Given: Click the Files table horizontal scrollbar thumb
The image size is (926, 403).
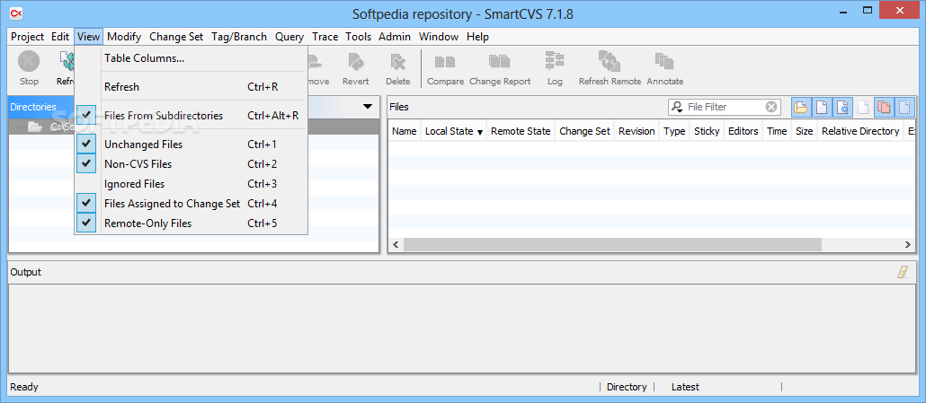Looking at the screenshot, I should pos(612,244).
